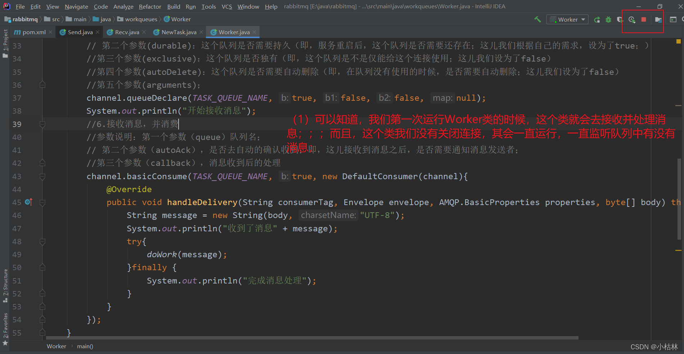Close the Worker.java tab
Viewport: 684px width, 354px height.
point(254,32)
